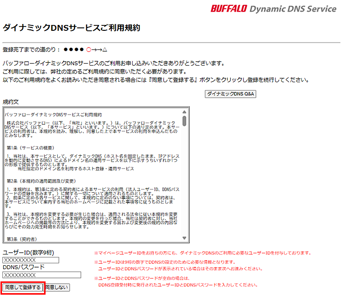Click the red note about マイページユーザーID
Screen dimensions: 343x301
click(203, 253)
